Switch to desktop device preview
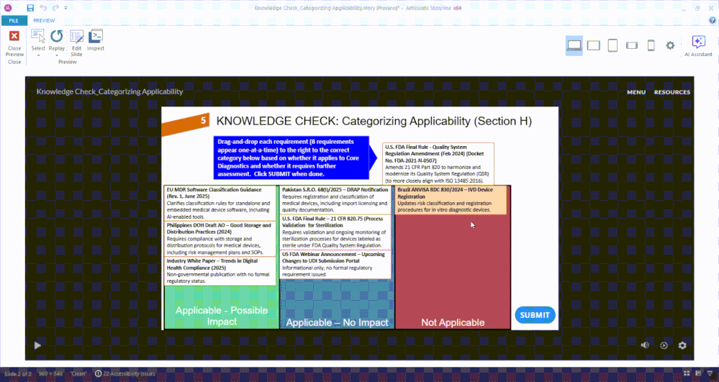This screenshot has width=719, height=382. click(574, 45)
